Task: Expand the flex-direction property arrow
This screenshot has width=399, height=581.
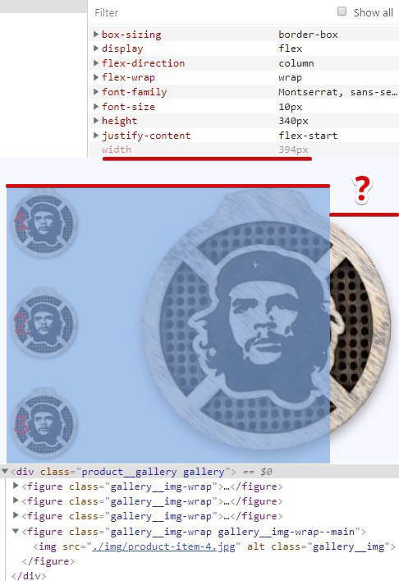Action: [x=96, y=63]
